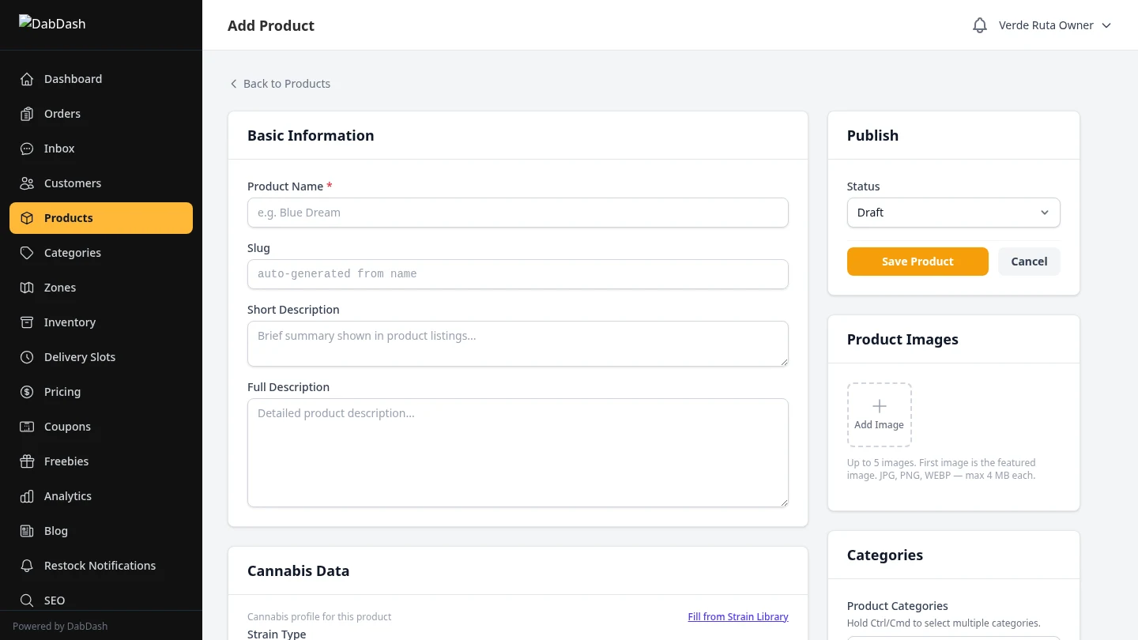Open the notification bell in the header
Image resolution: width=1138 pixels, height=640 pixels.
click(980, 24)
